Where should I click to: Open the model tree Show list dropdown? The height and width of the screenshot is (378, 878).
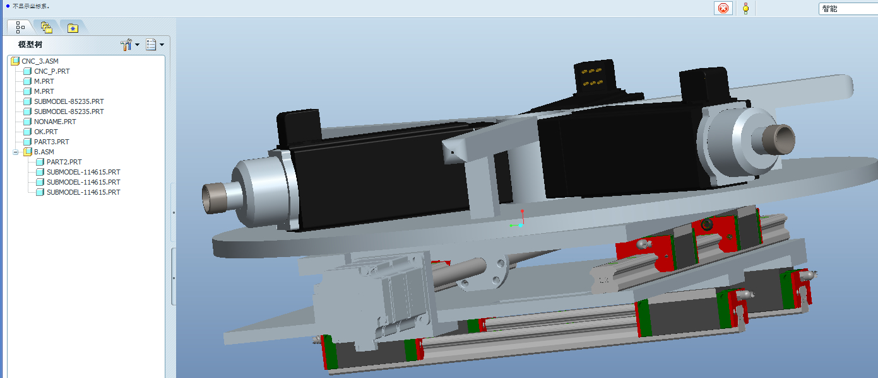click(155, 45)
